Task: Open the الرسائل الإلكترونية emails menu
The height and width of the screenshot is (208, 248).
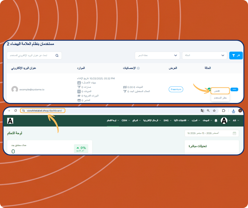Action: tap(152, 120)
